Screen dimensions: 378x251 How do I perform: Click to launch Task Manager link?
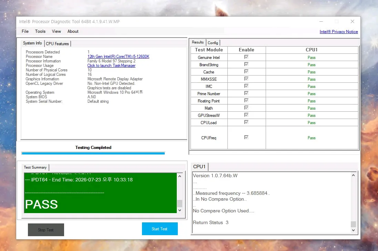(x=111, y=66)
